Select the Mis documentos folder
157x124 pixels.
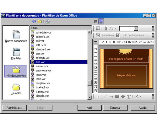(16, 71)
